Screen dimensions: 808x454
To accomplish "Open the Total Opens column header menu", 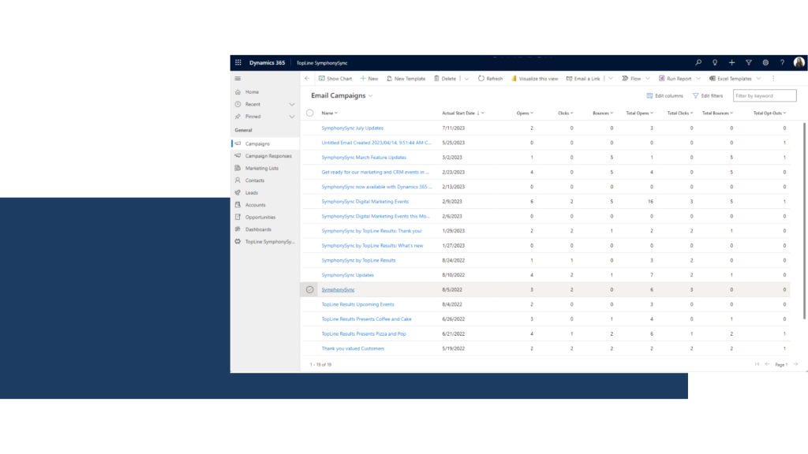I will (x=639, y=113).
